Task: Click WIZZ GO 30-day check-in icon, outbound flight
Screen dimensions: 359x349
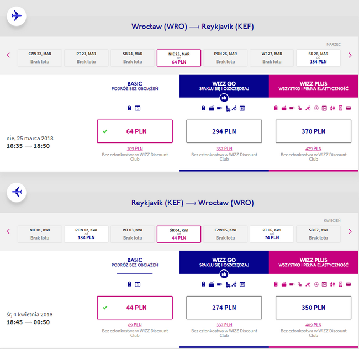Action: [242, 108]
